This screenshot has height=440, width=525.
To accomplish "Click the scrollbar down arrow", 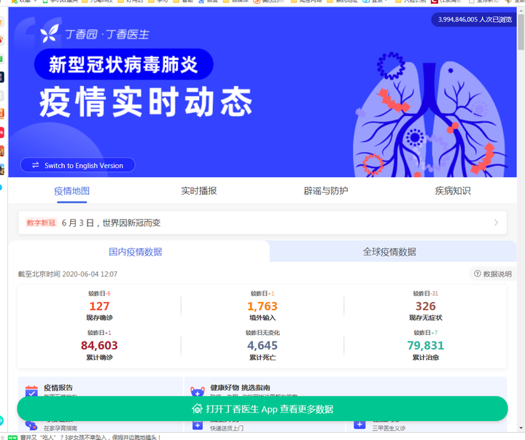I will pyautogui.click(x=521, y=428).
